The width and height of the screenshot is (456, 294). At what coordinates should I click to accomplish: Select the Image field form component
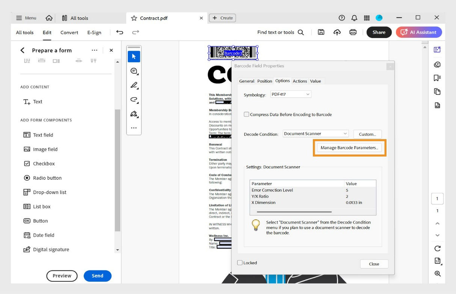tap(44, 149)
